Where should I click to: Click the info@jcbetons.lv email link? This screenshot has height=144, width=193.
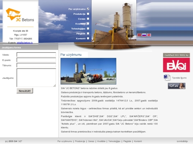pyautogui.click(x=25, y=43)
